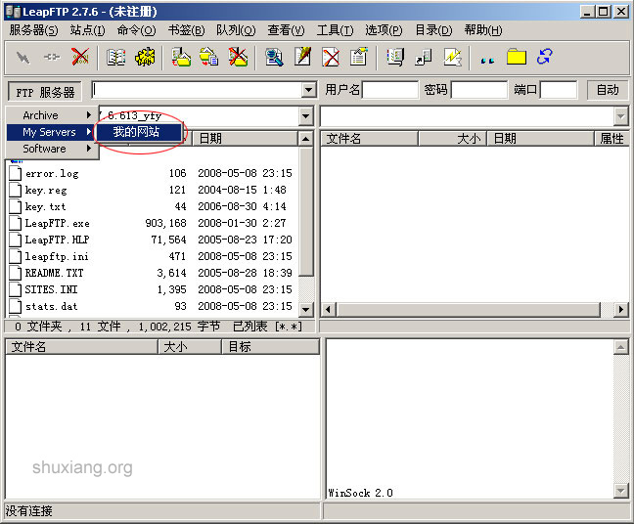Select the leapftp.ini file row
Screen dimensions: 634x524
[154, 256]
